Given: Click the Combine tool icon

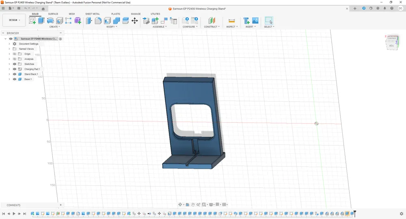Looking at the screenshot, I should (x=117, y=21).
